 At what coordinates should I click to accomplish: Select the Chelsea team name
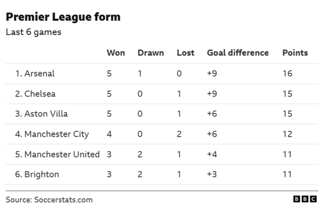pos(35,94)
